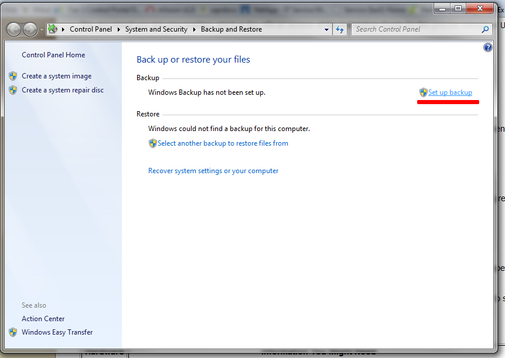Click the magnifier icon in the search box
505x358 pixels.
tap(485, 29)
